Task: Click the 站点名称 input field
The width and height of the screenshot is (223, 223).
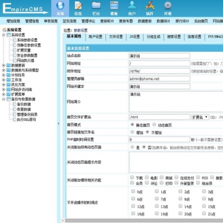Action: [x=160, y=55]
